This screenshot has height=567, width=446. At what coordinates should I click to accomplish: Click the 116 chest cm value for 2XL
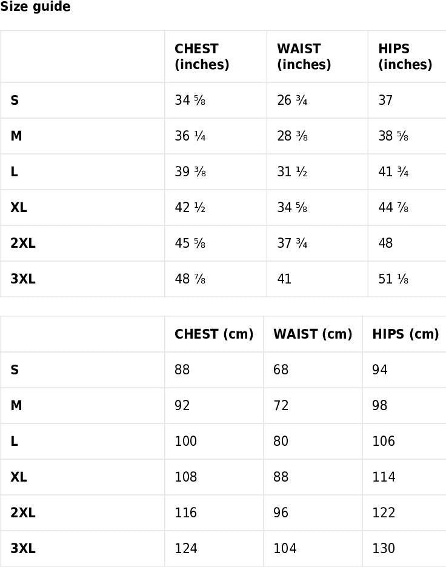[185, 512]
